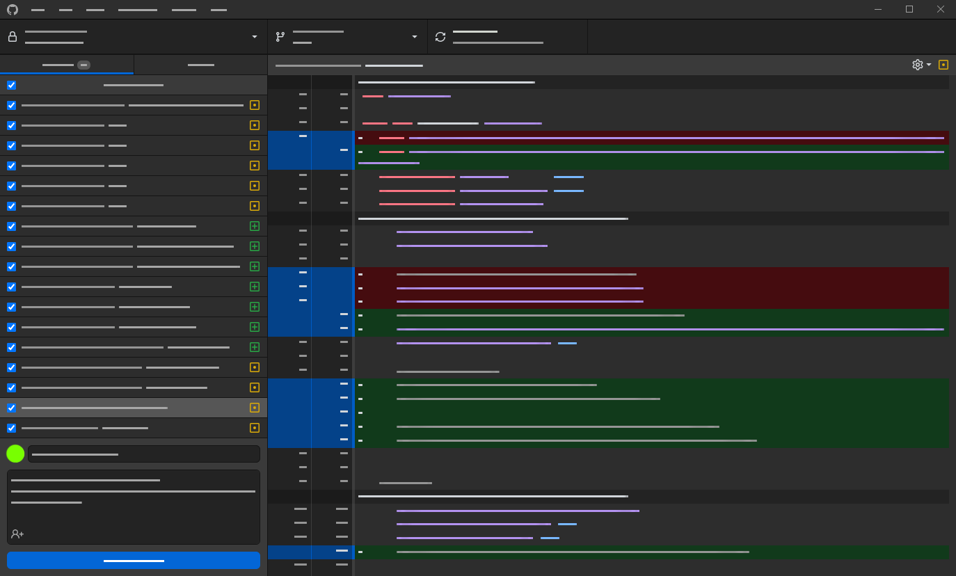The image size is (956, 576).
Task: Focus the commit summary input field
Action: [x=143, y=454]
